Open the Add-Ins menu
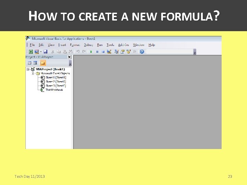Screen dimensions: 247x185 pos(123,45)
